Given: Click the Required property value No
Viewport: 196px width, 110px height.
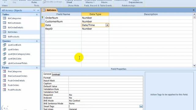Looking at the screenshot, I should (106, 95).
